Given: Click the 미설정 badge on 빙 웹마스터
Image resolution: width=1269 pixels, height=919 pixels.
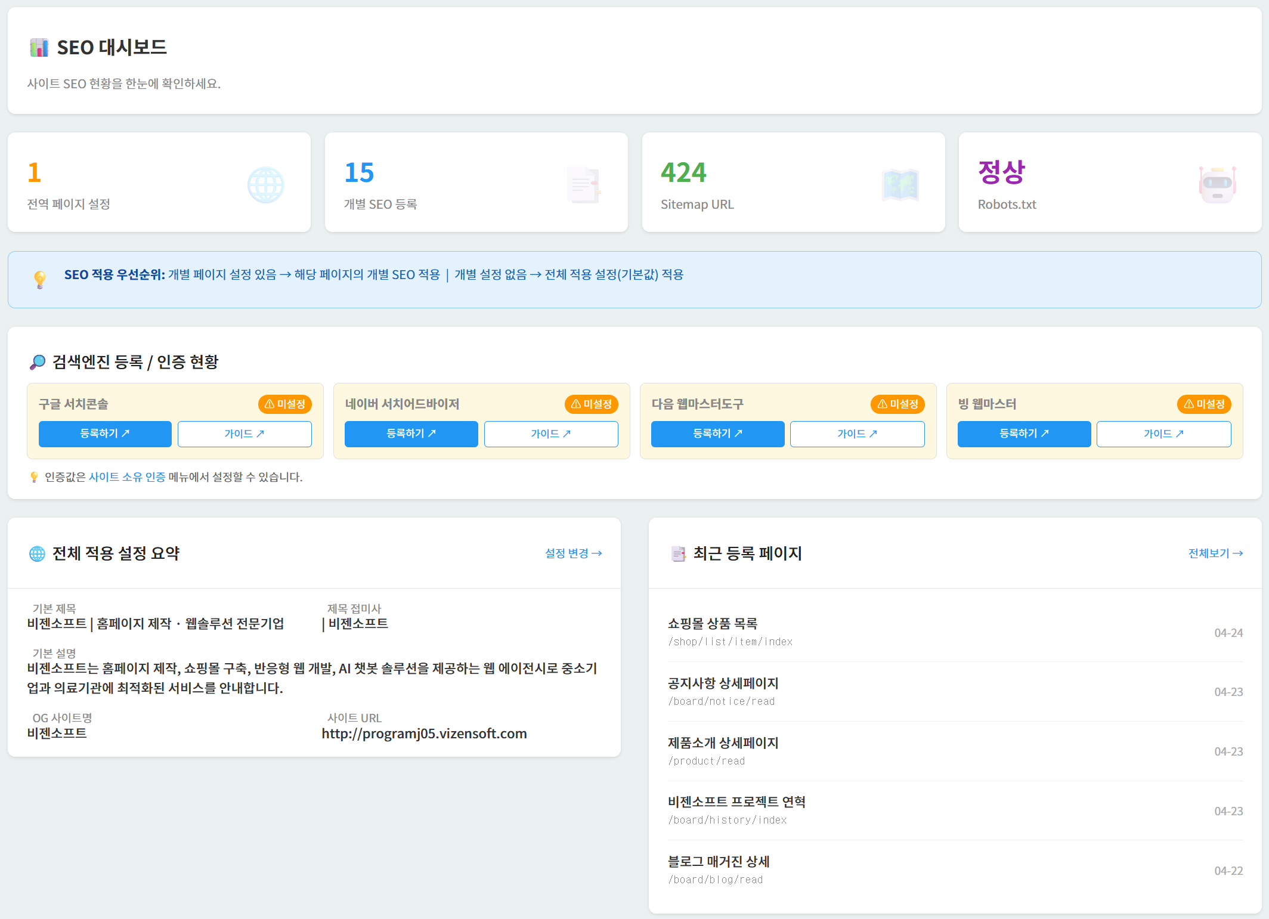Looking at the screenshot, I should pyautogui.click(x=1204, y=404).
